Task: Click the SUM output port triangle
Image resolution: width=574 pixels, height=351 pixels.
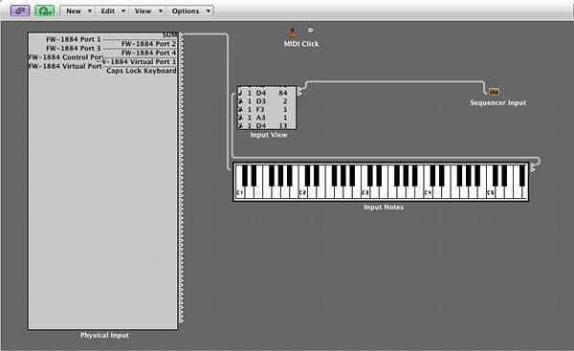Action: point(181,35)
